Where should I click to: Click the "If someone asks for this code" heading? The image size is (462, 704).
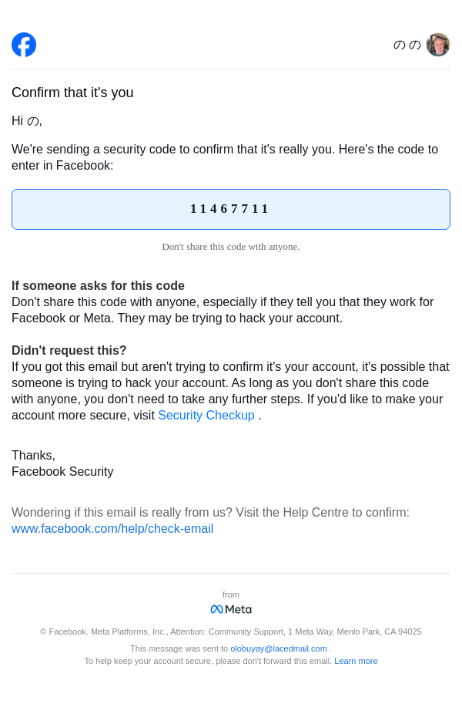98,286
